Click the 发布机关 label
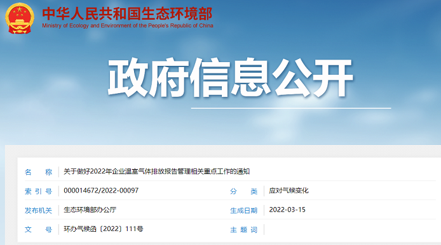The image size is (441, 245). [x=38, y=211]
